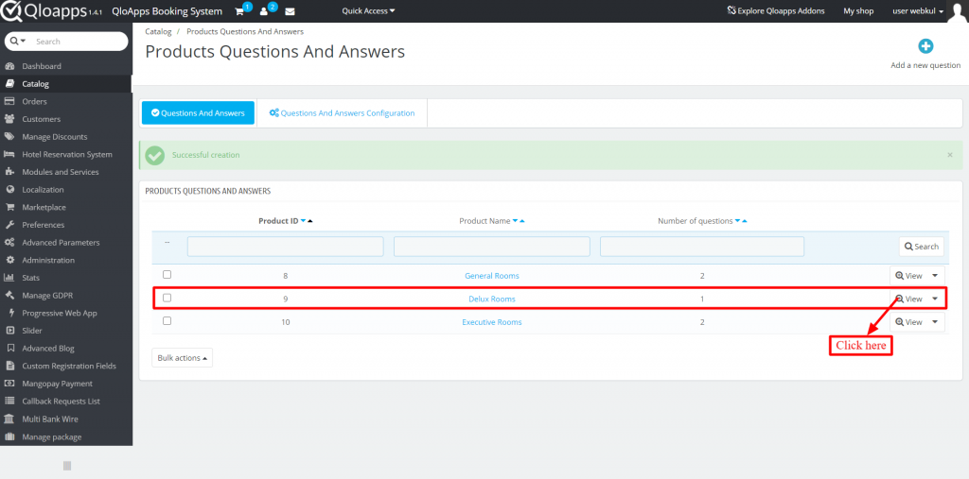View questions for Delux Rooms

coord(909,299)
